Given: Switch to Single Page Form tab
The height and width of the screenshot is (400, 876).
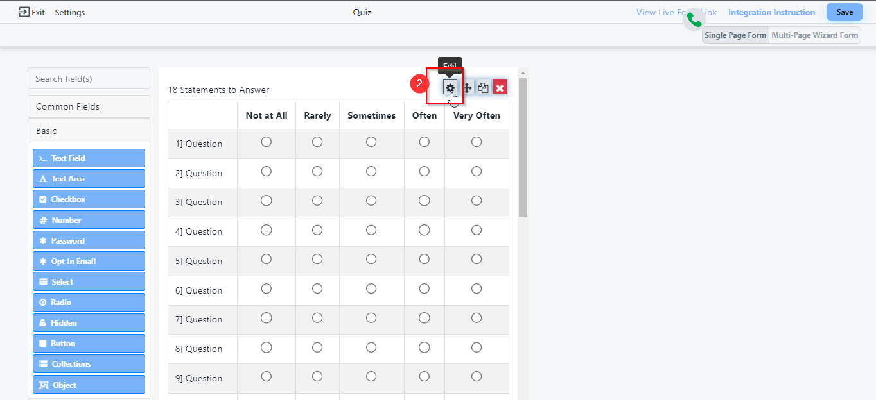Looking at the screenshot, I should pos(735,35).
